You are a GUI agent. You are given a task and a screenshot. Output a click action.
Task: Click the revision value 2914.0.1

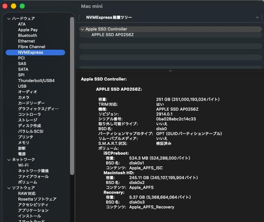pos(164,114)
